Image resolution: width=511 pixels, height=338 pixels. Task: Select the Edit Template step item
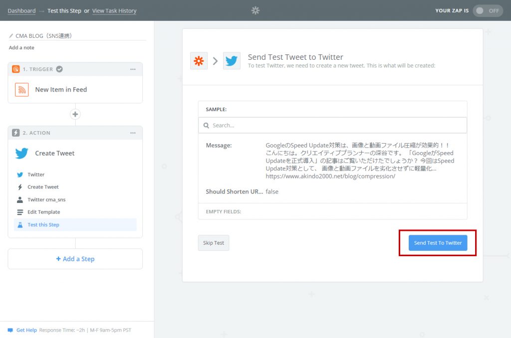[x=43, y=212]
